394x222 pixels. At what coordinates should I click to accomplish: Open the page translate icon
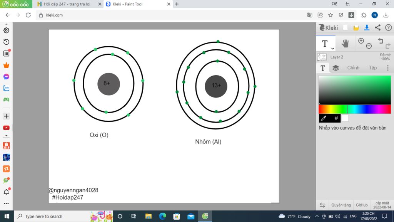310,15
